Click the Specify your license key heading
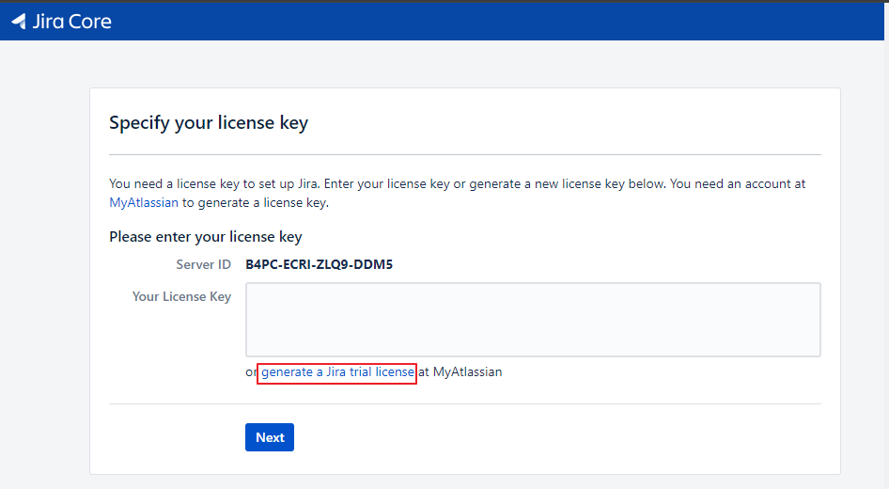The width and height of the screenshot is (889, 489). (x=209, y=122)
